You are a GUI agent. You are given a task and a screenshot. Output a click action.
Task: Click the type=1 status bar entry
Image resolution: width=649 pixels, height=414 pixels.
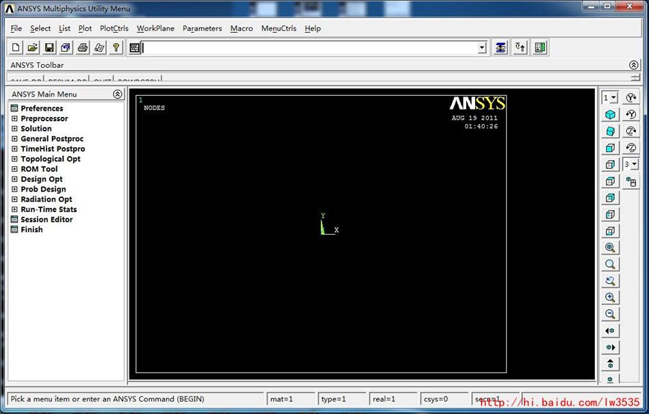tap(342, 399)
